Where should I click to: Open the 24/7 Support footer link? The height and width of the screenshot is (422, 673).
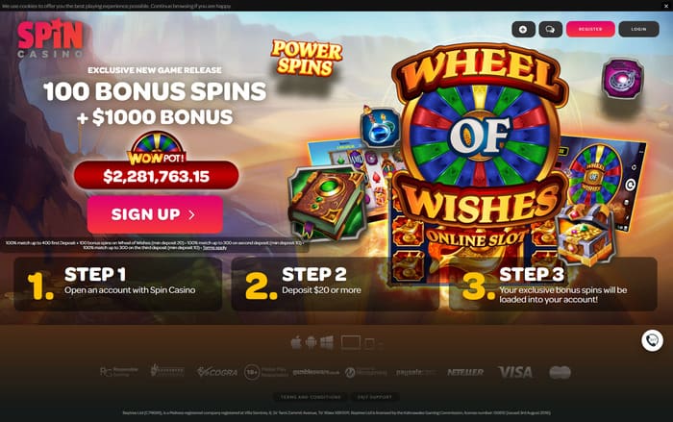(375, 397)
